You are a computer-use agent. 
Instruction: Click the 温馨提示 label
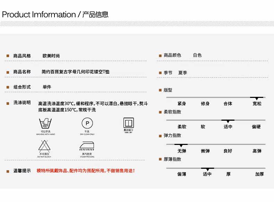pyautogui.click(x=22, y=171)
